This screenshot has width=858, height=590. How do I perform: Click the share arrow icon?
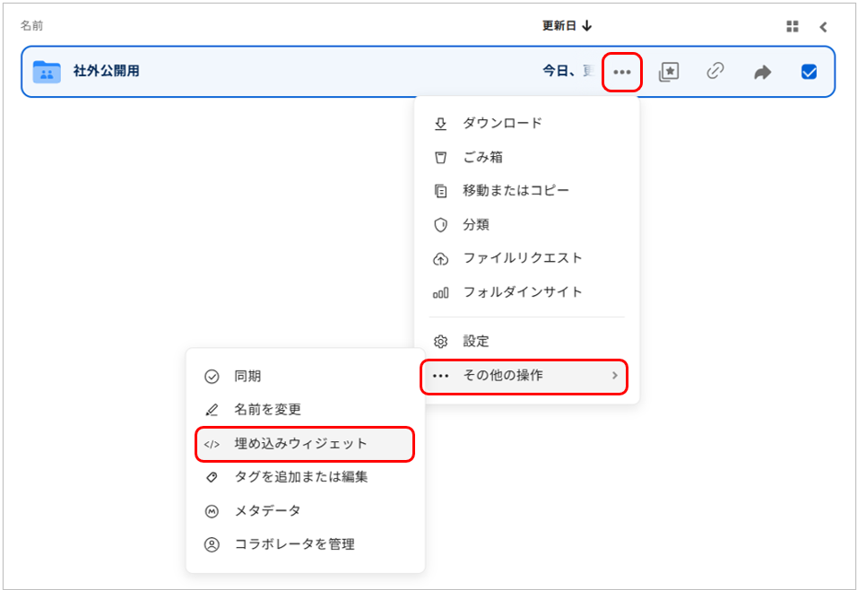tap(762, 72)
